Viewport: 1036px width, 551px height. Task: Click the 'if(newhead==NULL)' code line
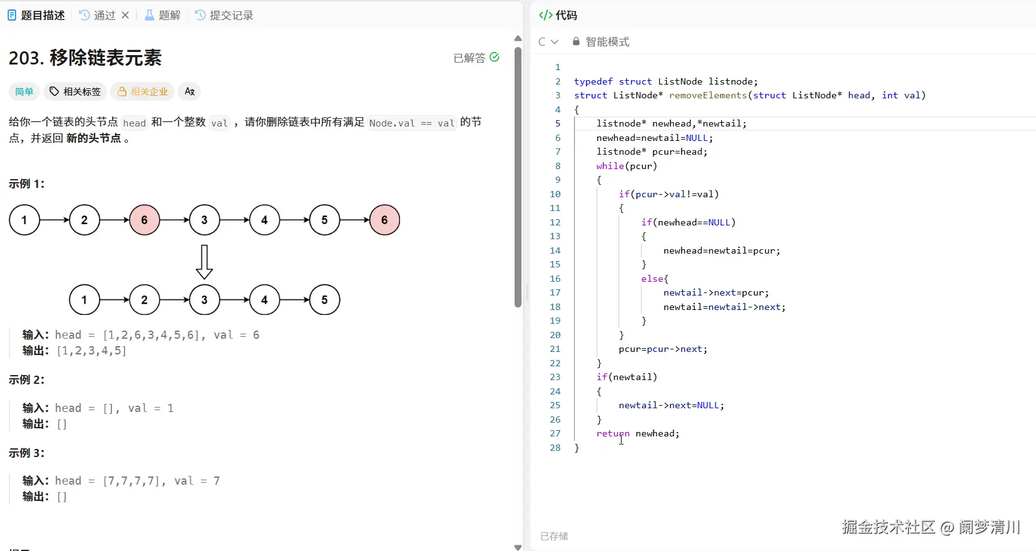(689, 222)
